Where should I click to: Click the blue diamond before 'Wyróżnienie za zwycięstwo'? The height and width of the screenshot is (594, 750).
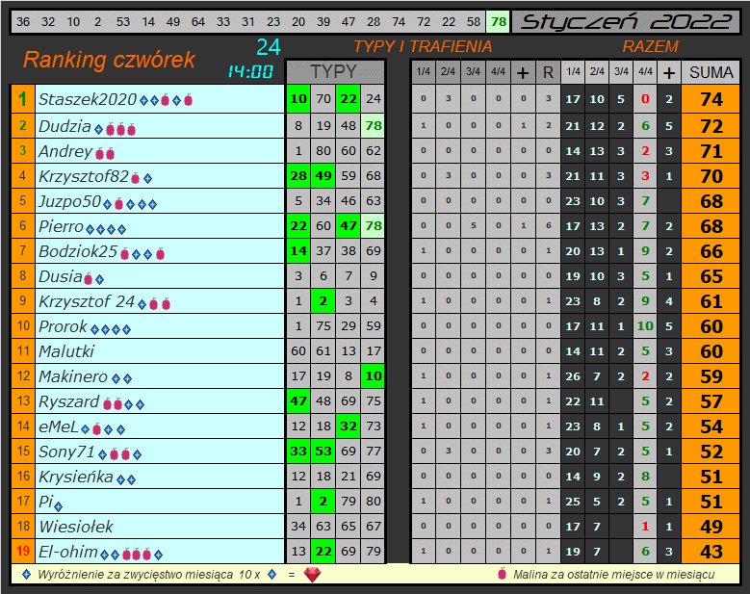[x=27, y=574]
